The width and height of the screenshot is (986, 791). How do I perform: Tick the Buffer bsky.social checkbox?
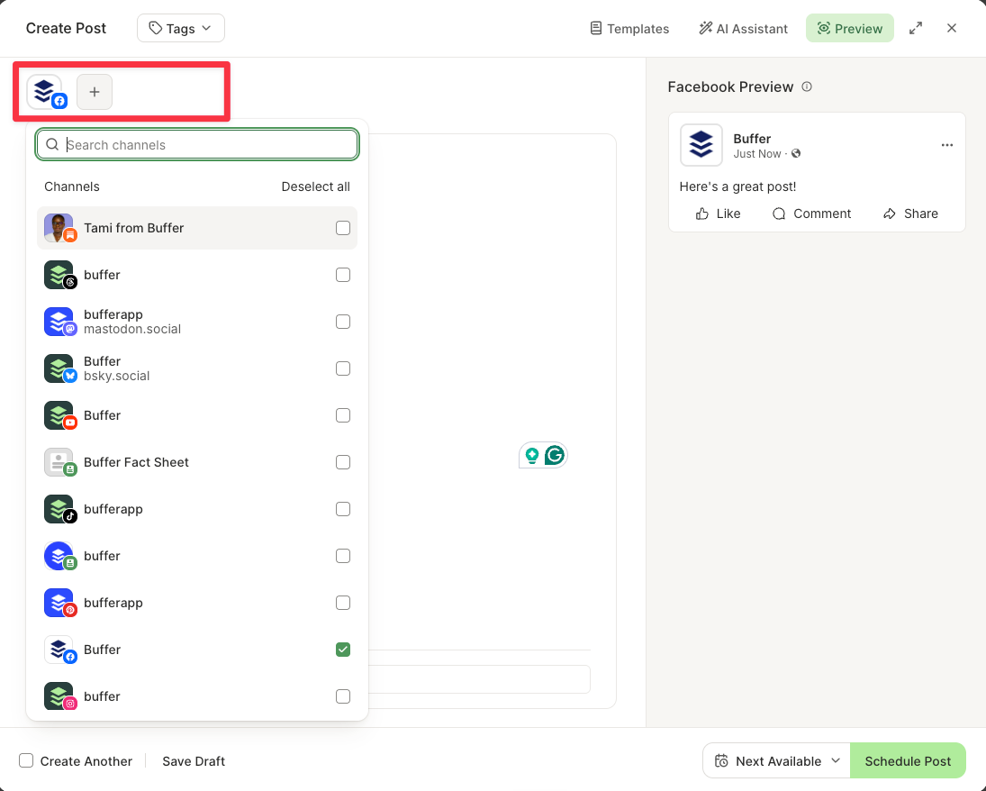point(343,368)
